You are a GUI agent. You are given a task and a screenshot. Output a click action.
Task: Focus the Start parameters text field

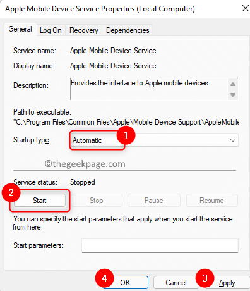point(160,245)
